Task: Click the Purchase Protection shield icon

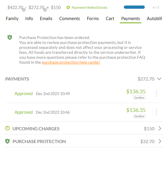Action: pos(7,141)
